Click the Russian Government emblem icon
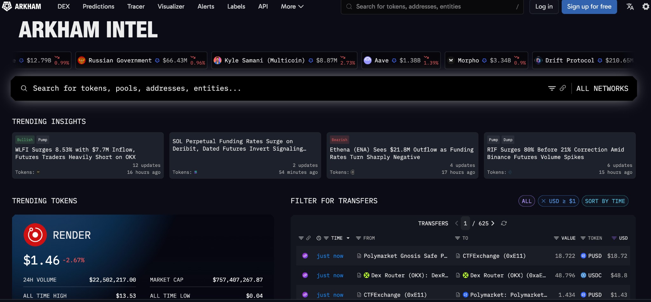651x302 pixels. coord(82,60)
